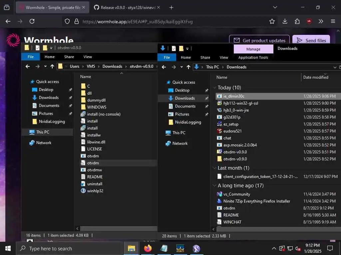Open Windows Start menu
Screen dimensions: 341x255
point(8,248)
